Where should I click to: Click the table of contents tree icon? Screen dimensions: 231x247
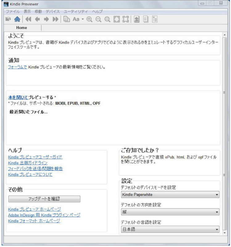tap(155, 19)
